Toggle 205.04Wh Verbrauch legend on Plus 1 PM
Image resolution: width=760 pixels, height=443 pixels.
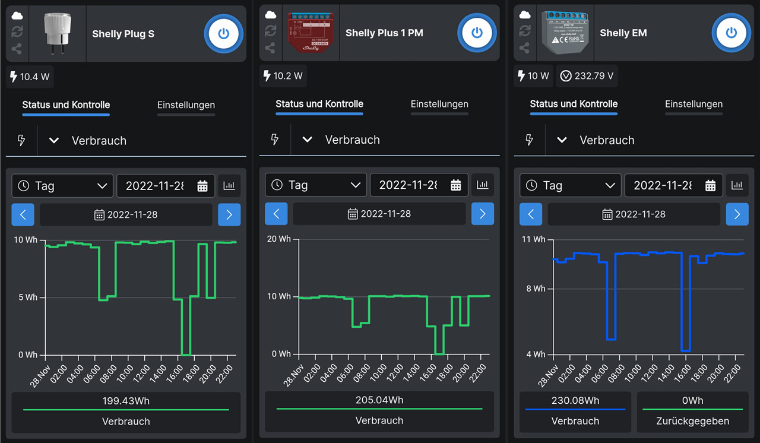coord(379,411)
